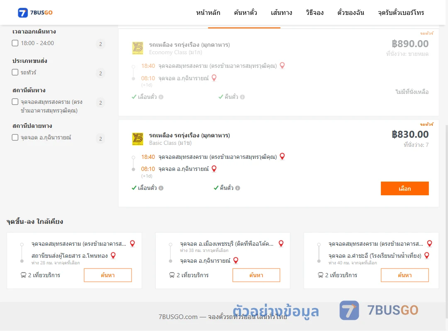Viewport: 448px width, 331px height.
Task: Click ค้นหา button for อ.ศาชะอี route card
Action: pos(404,275)
